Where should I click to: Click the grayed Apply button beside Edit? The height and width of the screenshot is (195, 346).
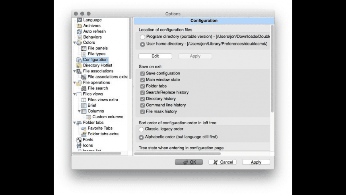coord(195,57)
